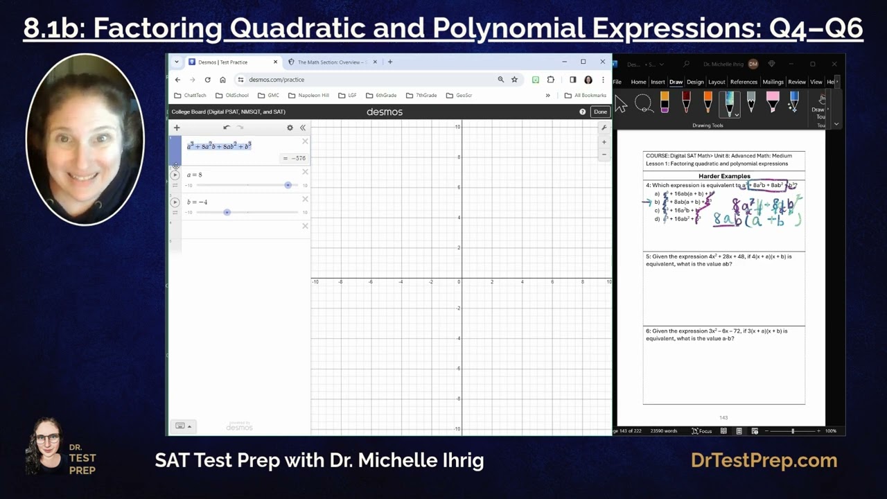887x499 pixels.
Task: Adjust the slider handle for b
Action: click(x=227, y=212)
